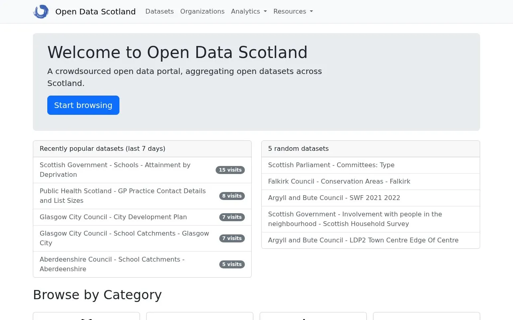The image size is (513, 320).
Task: Open Falkirk Council Conservation Areas dataset
Action: 371,182
